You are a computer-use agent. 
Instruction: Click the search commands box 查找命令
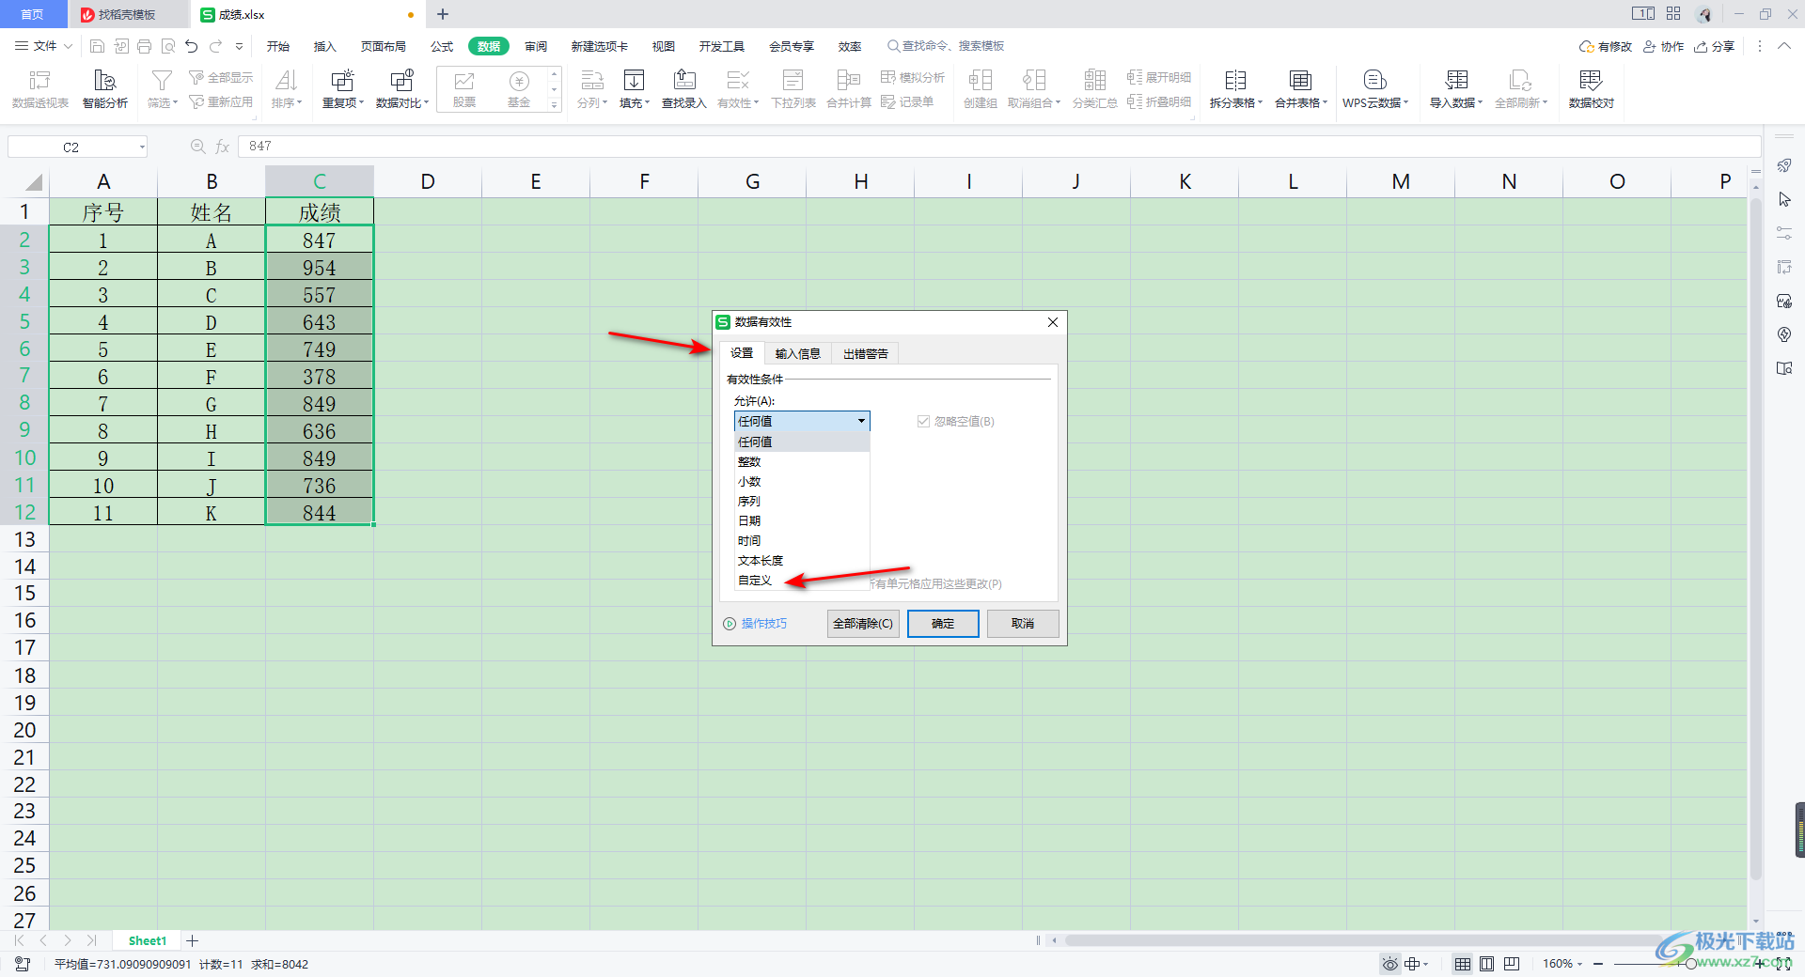click(946, 46)
